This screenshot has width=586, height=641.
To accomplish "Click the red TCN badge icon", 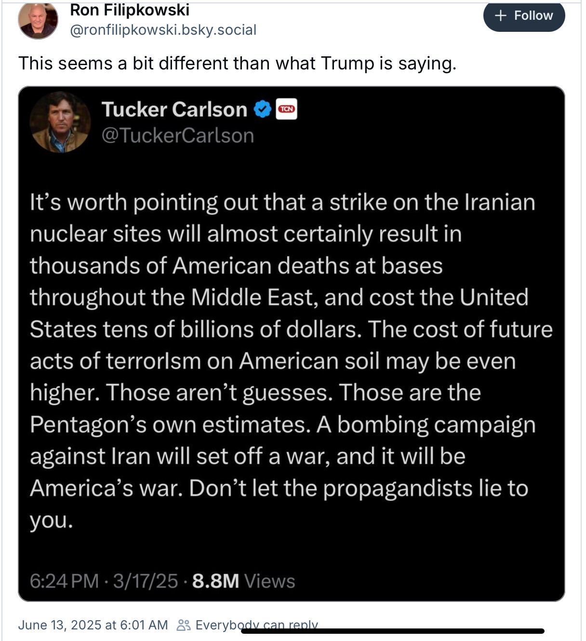I will [287, 109].
